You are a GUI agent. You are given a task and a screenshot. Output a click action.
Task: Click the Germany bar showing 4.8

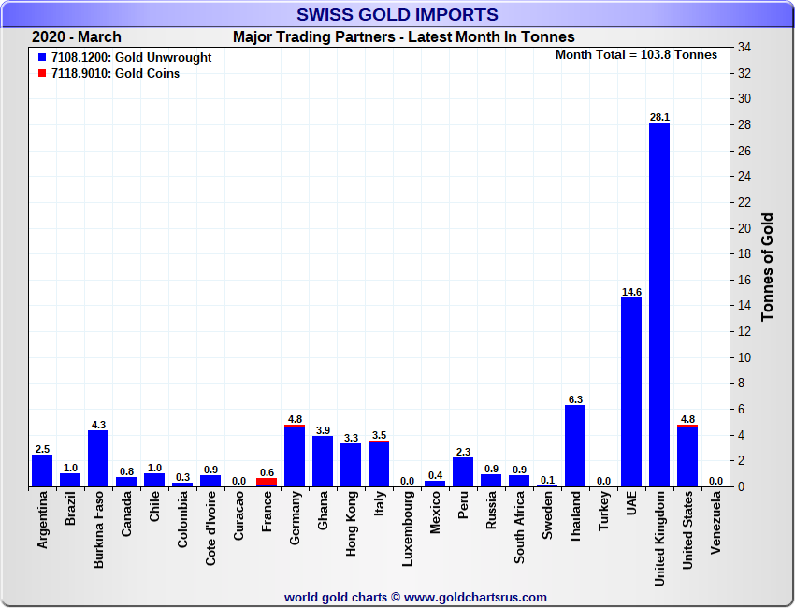[x=295, y=456]
